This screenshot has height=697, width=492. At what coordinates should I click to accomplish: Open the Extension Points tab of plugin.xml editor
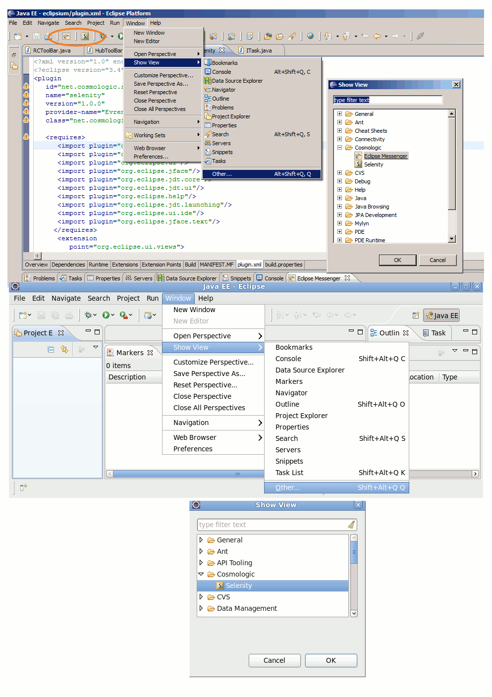(x=162, y=265)
